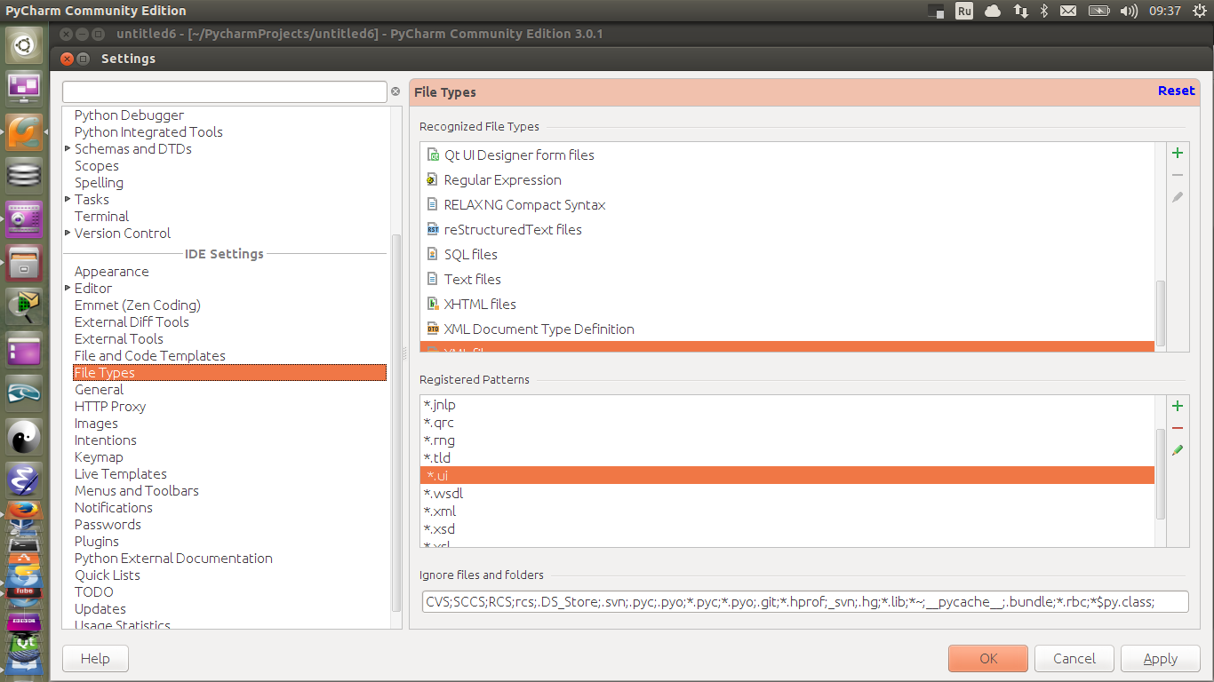Open the Keymap settings page
Screen dimensions: 1214x682
[x=99, y=457]
